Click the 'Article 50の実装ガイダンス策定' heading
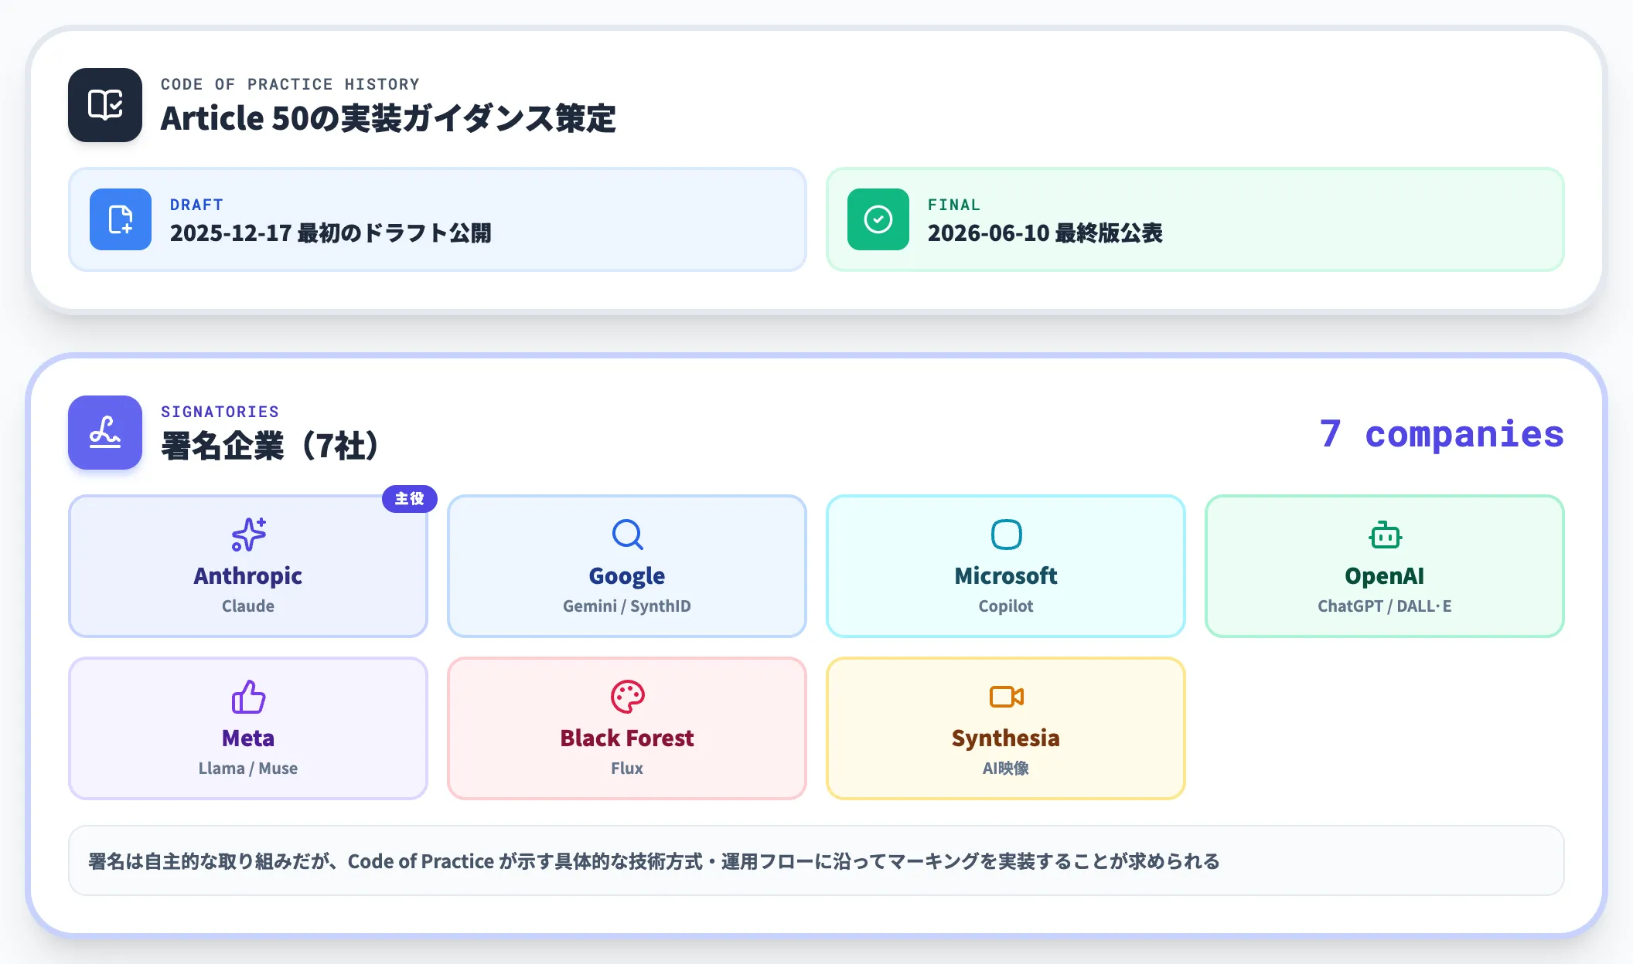1633x964 pixels. 388,118
